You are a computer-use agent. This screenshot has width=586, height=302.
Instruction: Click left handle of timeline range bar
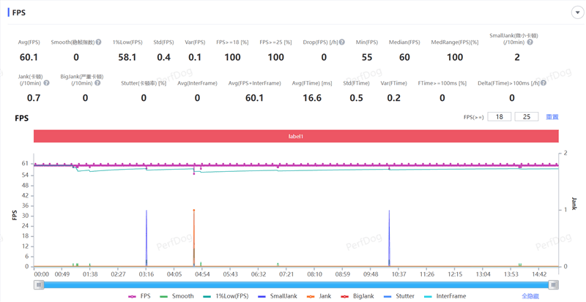click(39, 284)
